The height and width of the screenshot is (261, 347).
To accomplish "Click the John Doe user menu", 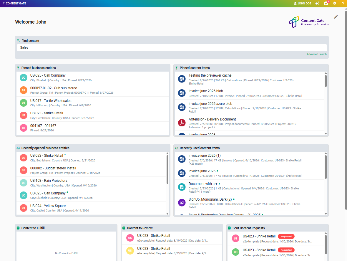I will [x=302, y=3].
